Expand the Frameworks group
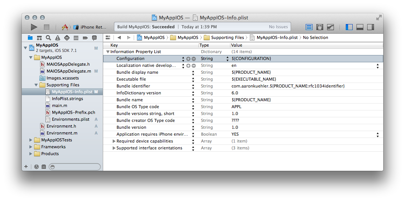The image size is (405, 201). pyautogui.click(x=31, y=147)
